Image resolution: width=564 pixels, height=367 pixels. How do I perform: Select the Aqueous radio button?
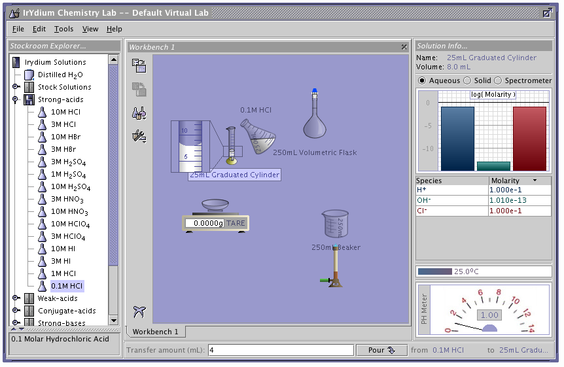pyautogui.click(x=422, y=80)
